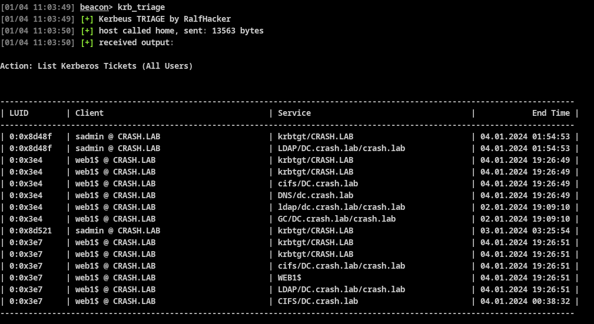Click the Service column header
The width and height of the screenshot is (594, 324).
tap(294, 113)
